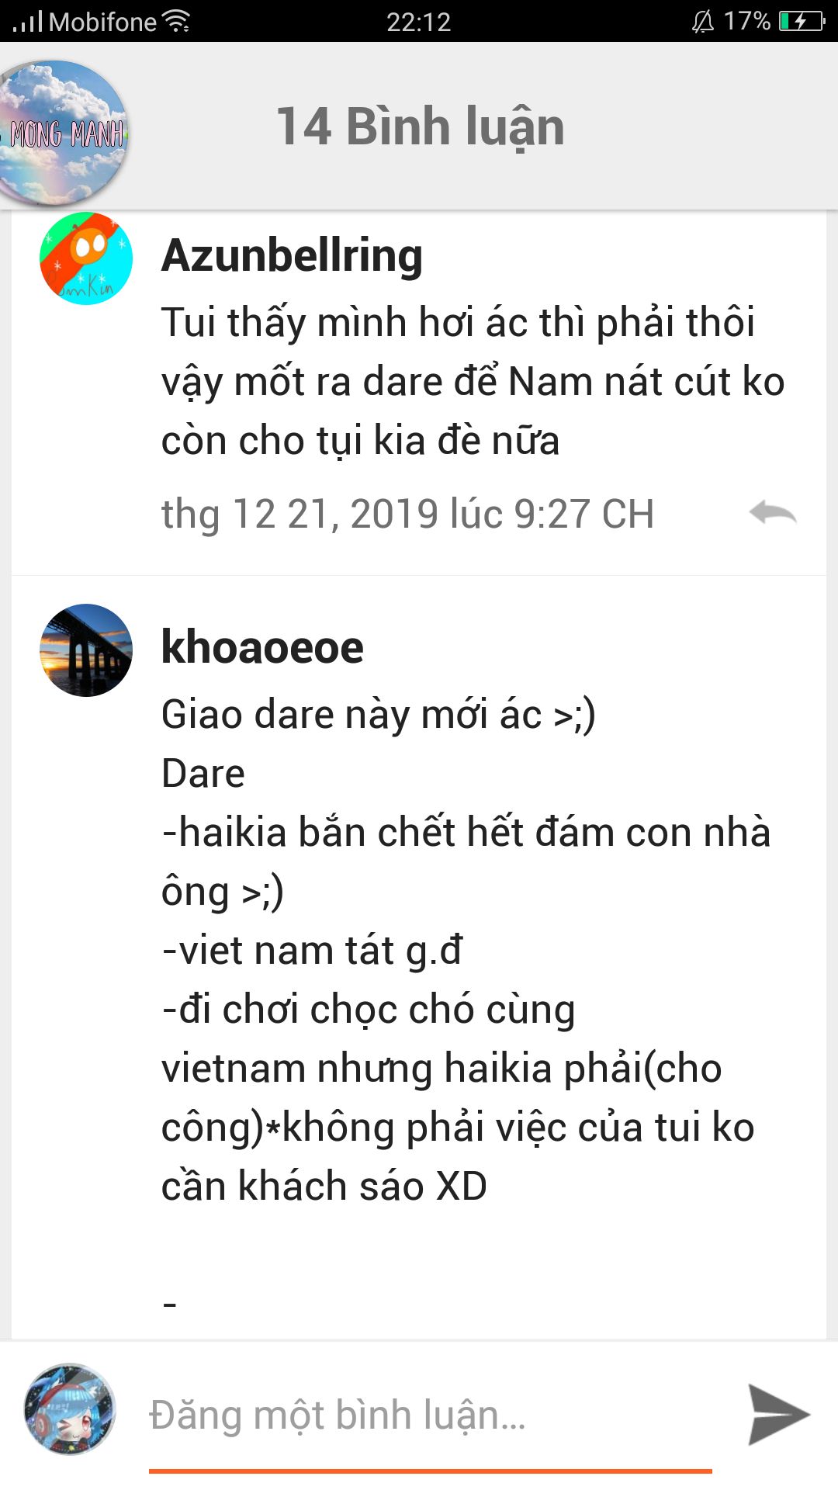Tap the Wi-Fi icon in the status bar
The height and width of the screenshot is (1490, 838).
[x=178, y=21]
